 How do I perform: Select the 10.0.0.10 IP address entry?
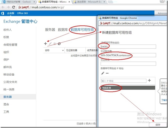tap(128, 88)
